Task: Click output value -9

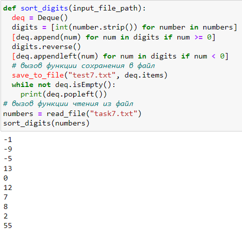Action: pos(8,149)
